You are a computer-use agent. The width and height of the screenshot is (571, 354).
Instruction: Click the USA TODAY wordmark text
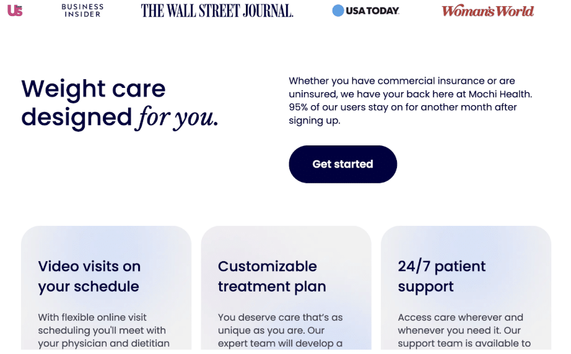(x=373, y=11)
